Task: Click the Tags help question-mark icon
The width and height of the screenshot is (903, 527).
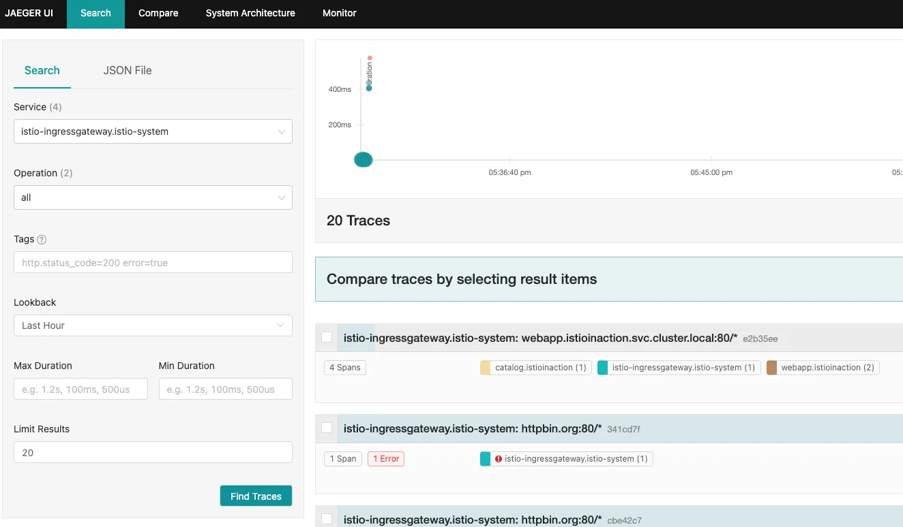Action: (42, 240)
